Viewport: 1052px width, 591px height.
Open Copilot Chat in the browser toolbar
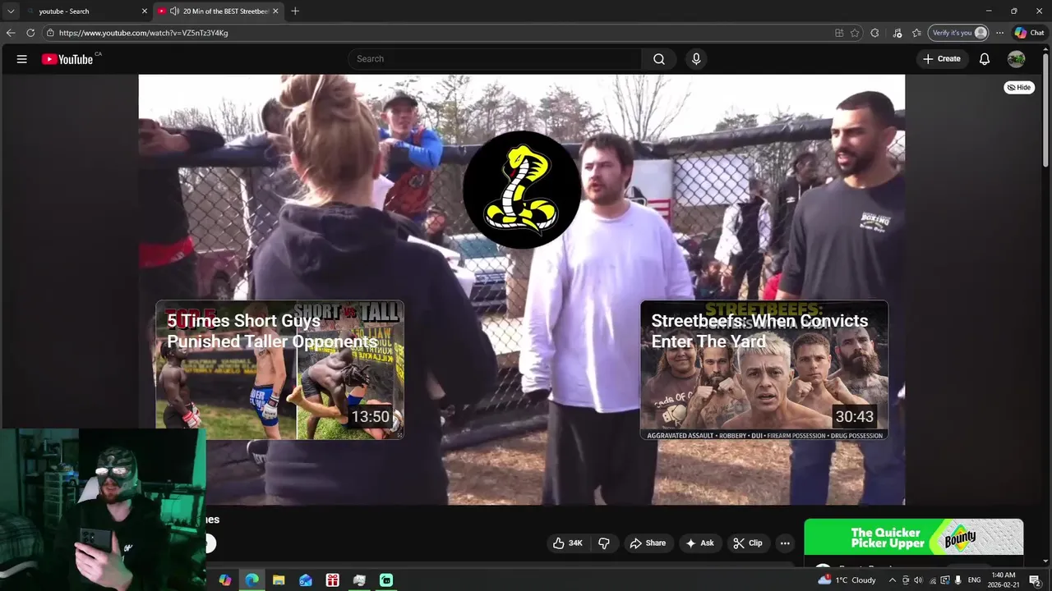[1029, 33]
